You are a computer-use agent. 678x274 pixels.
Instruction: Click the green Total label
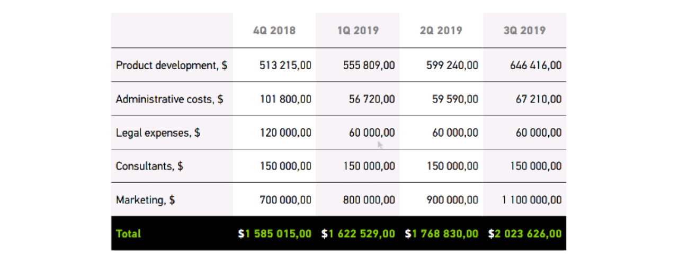[128, 233]
